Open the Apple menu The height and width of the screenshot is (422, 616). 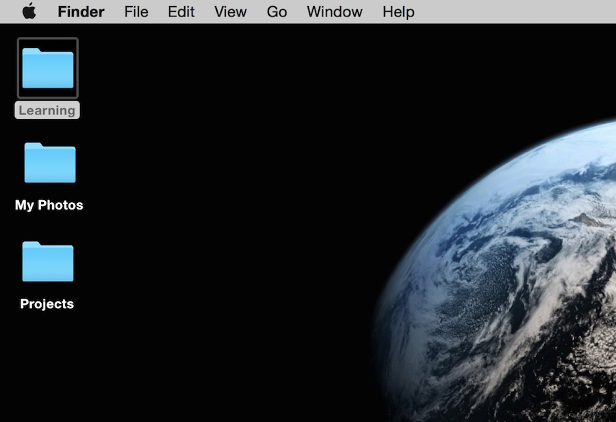(29, 12)
